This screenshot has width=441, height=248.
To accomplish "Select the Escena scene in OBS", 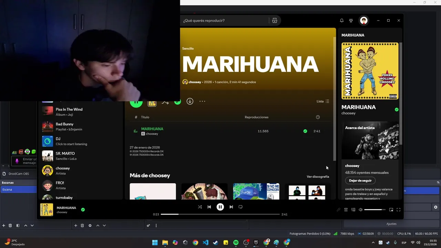I will click(x=18, y=189).
